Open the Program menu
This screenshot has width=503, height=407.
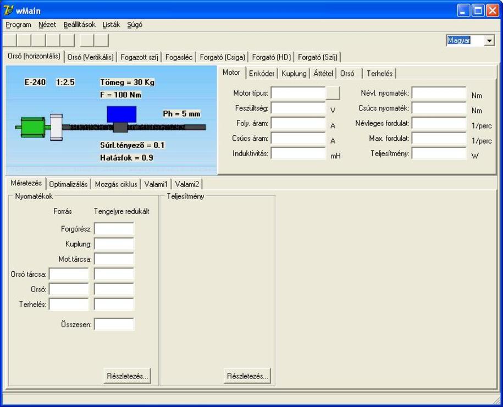(18, 25)
